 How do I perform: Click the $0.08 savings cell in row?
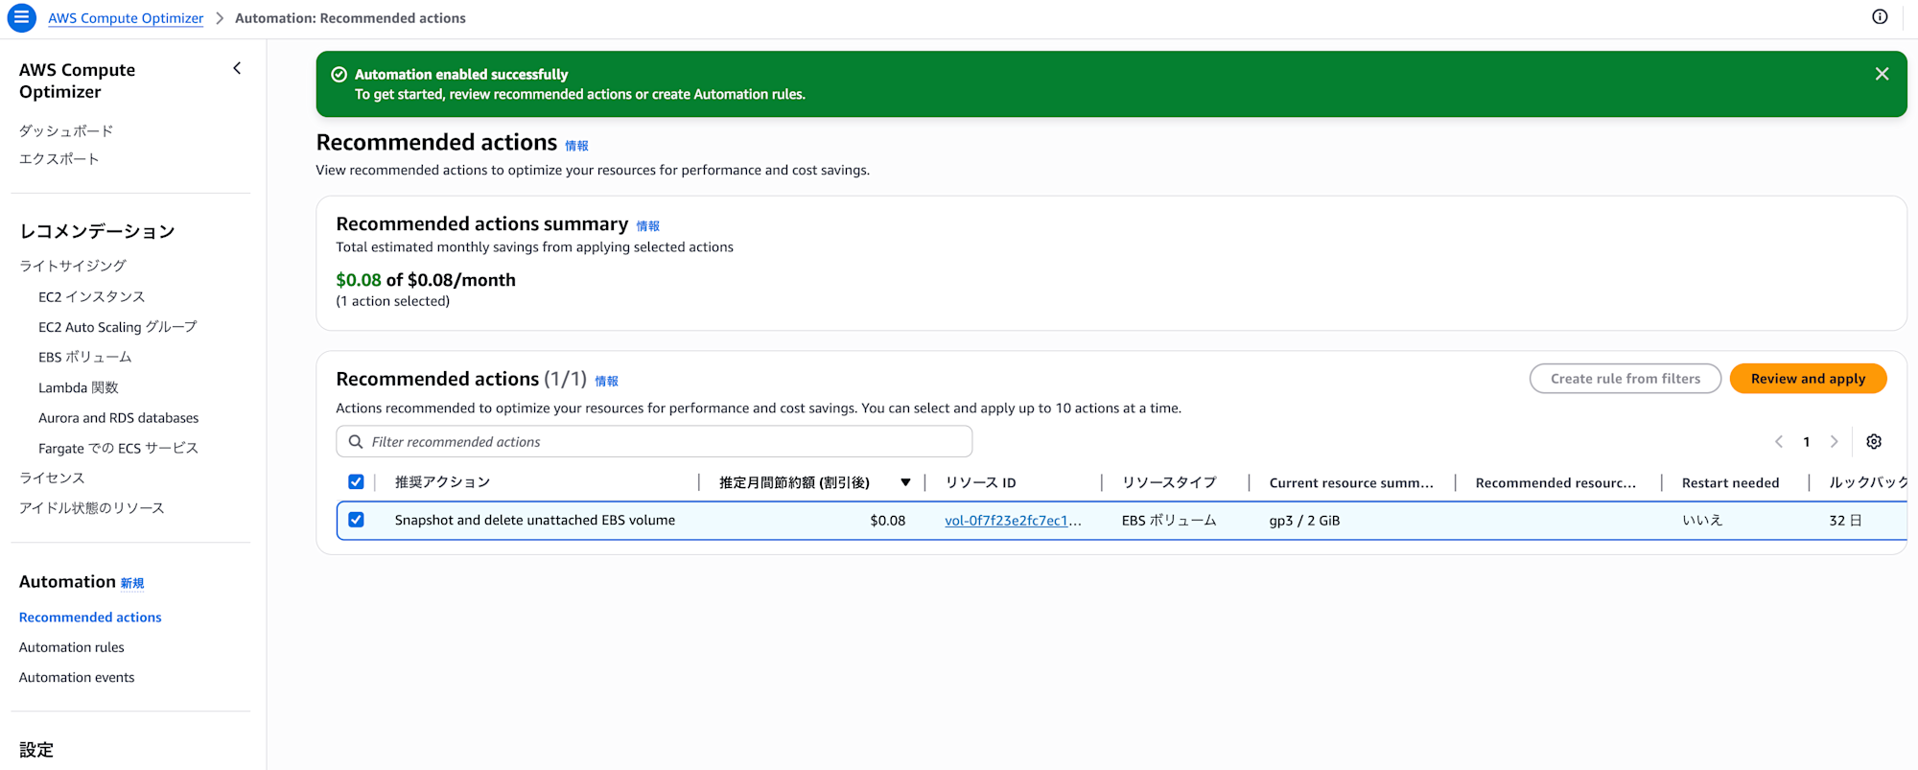tap(887, 521)
